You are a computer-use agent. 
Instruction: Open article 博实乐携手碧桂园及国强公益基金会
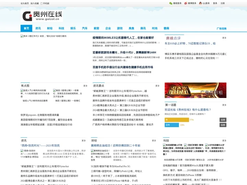pyautogui.click(x=196, y=54)
